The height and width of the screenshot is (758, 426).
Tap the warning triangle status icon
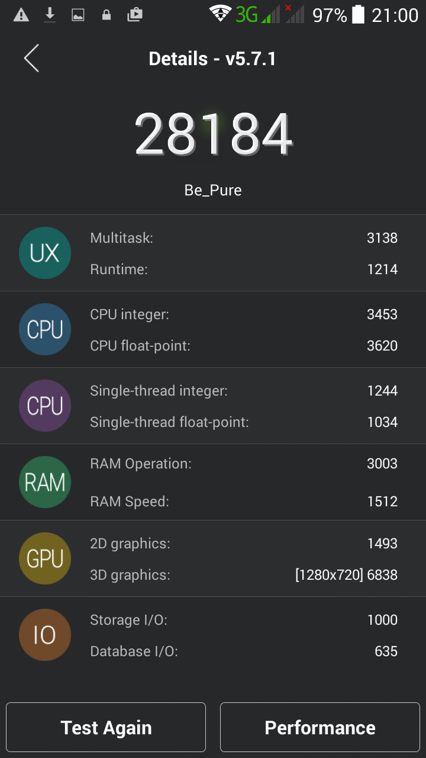pyautogui.click(x=21, y=15)
